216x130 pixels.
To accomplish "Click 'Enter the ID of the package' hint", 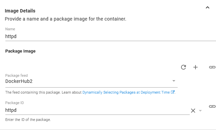I will (x=28, y=120).
